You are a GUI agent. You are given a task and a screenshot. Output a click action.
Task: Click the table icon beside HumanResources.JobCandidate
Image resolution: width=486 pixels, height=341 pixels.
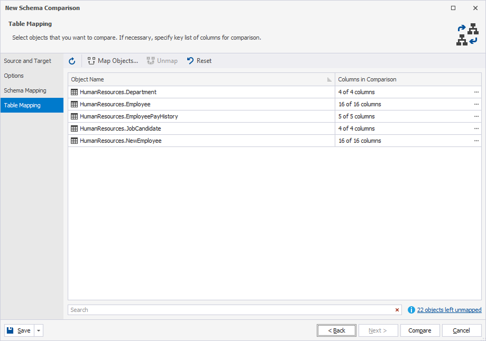[75, 128]
